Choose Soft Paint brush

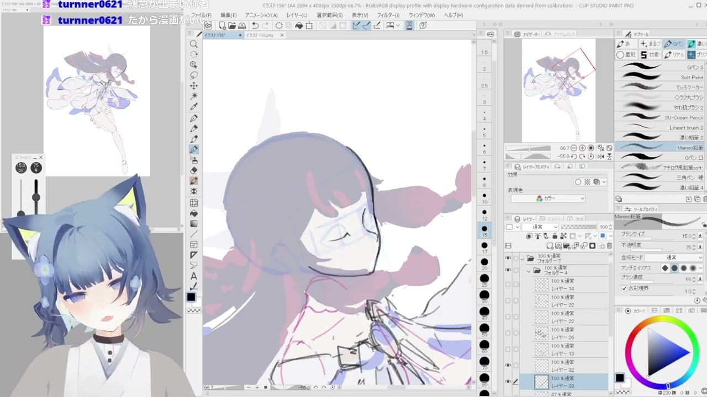[x=660, y=77]
